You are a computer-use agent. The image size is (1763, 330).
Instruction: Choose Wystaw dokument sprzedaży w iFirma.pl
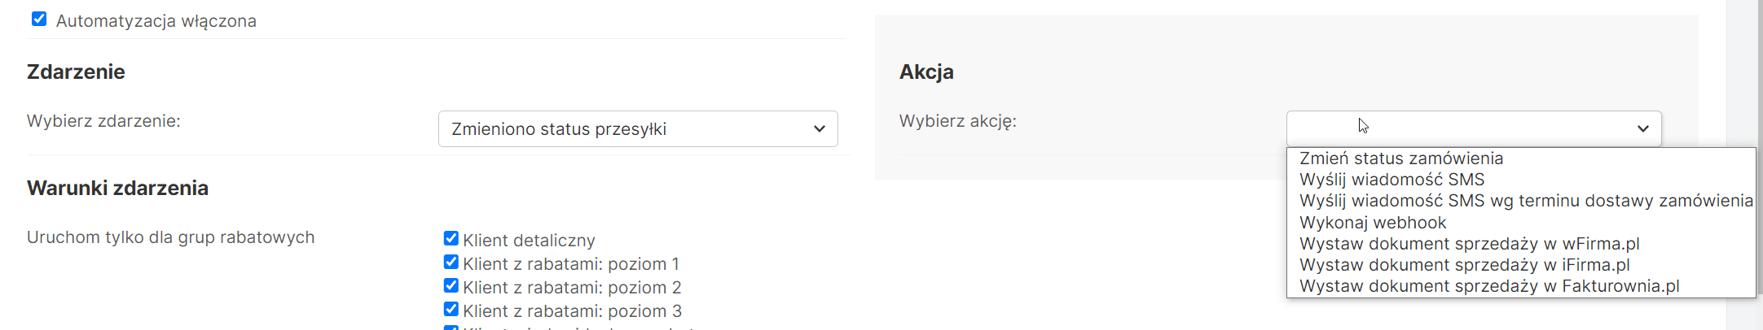[x=1464, y=265]
